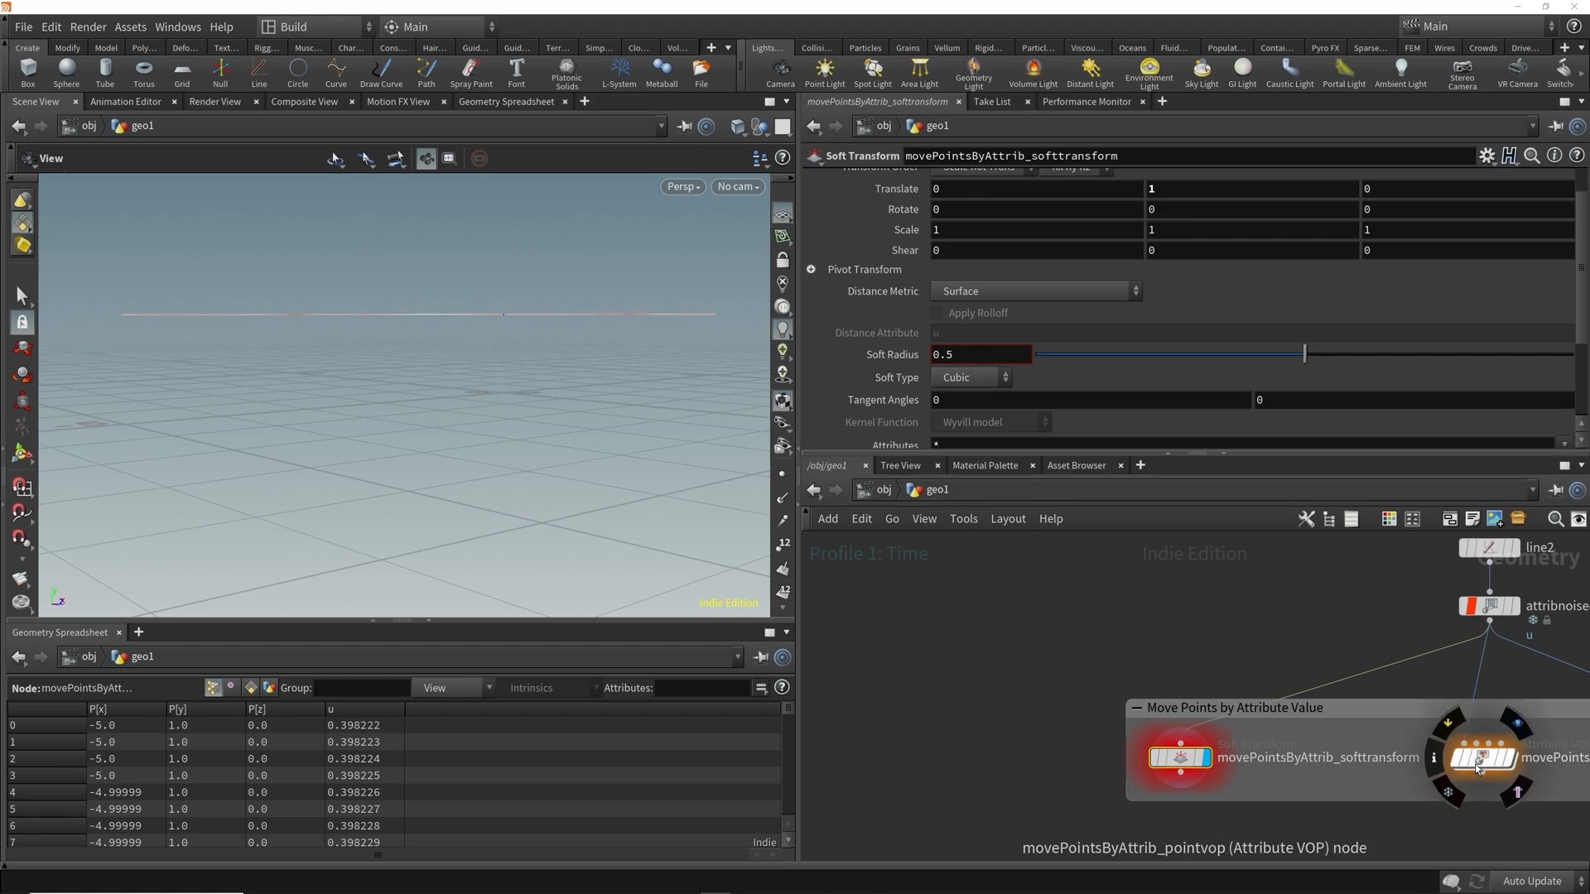This screenshot has height=894, width=1590.
Task: Switch to the Render View tab
Action: (214, 101)
